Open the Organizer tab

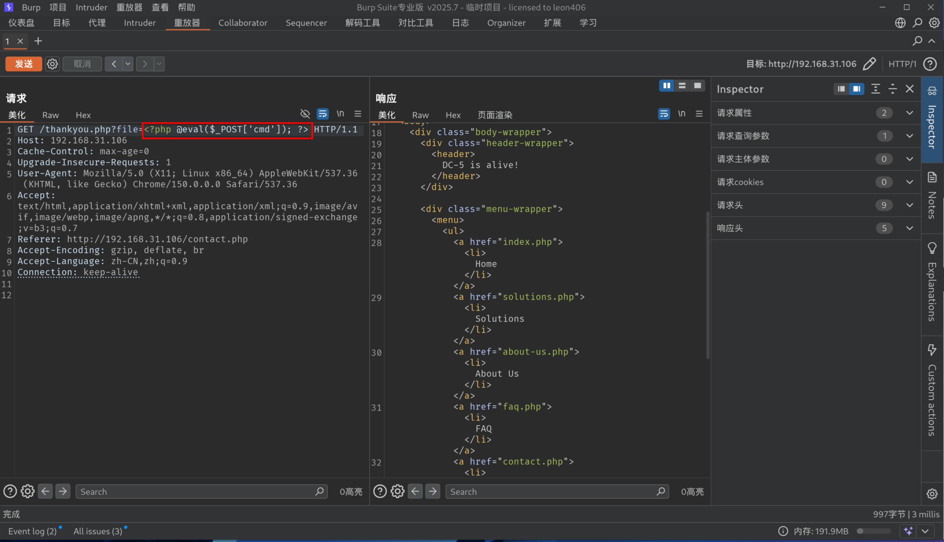(506, 23)
